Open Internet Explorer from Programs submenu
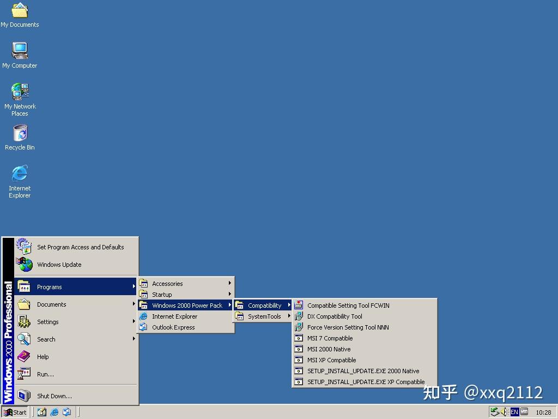This screenshot has width=558, height=419. coord(186,316)
